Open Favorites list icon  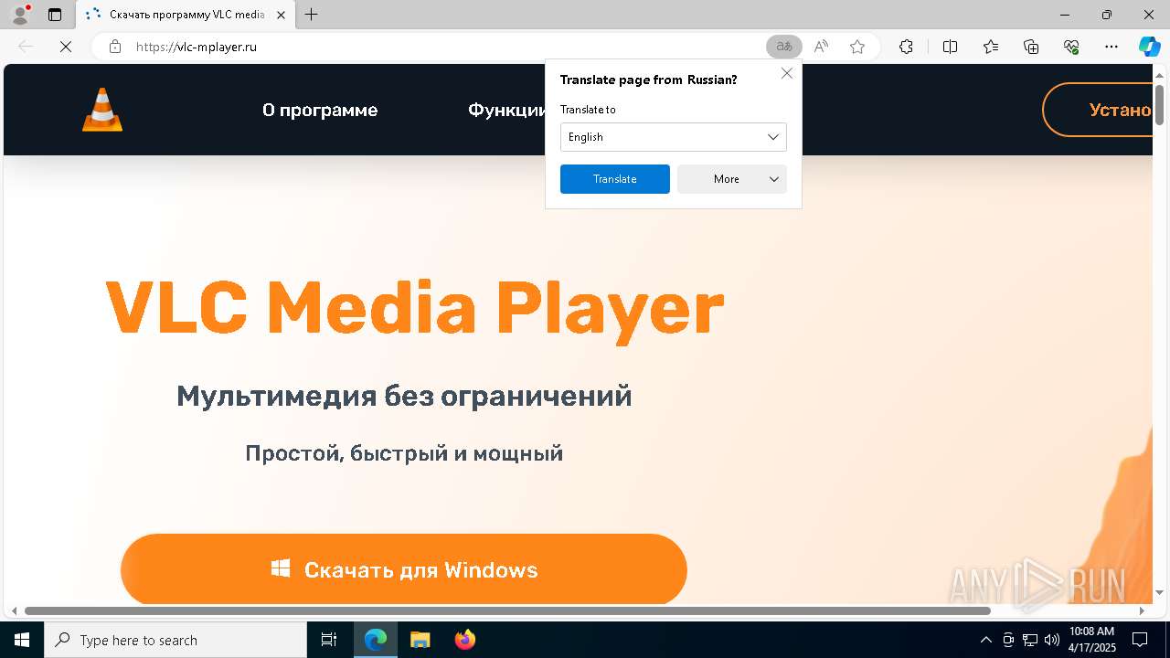point(991,47)
